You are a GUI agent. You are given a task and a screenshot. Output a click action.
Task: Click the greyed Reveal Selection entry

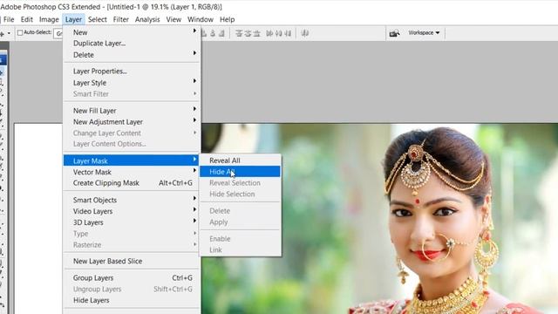(x=241, y=182)
